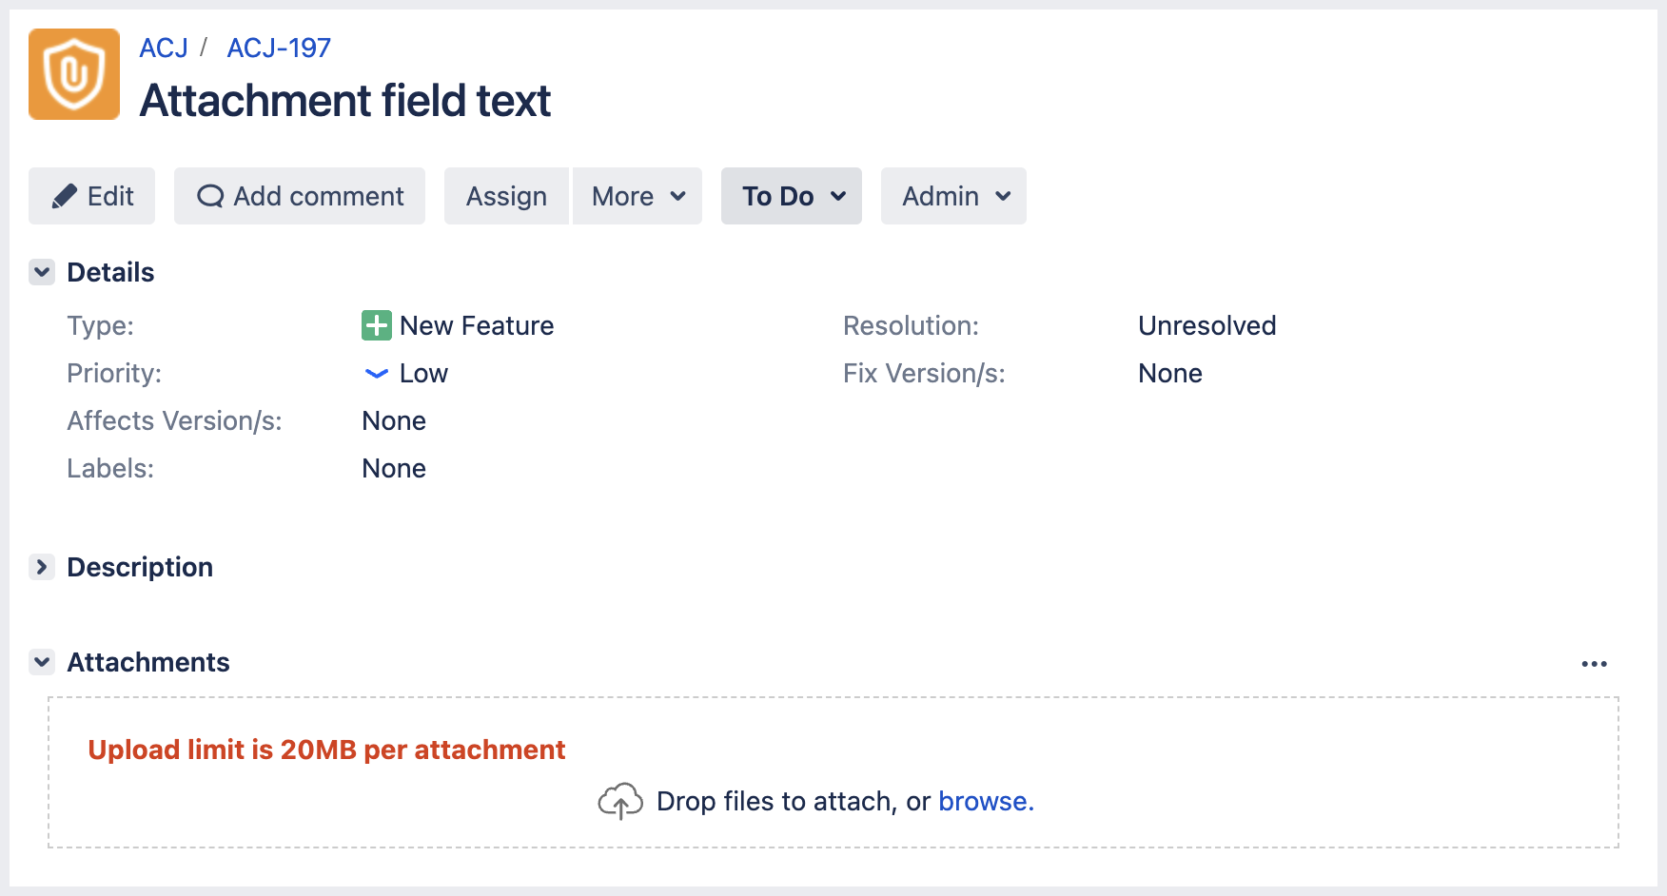This screenshot has width=1667, height=896.
Task: Collapse the Details section
Action: (42, 272)
